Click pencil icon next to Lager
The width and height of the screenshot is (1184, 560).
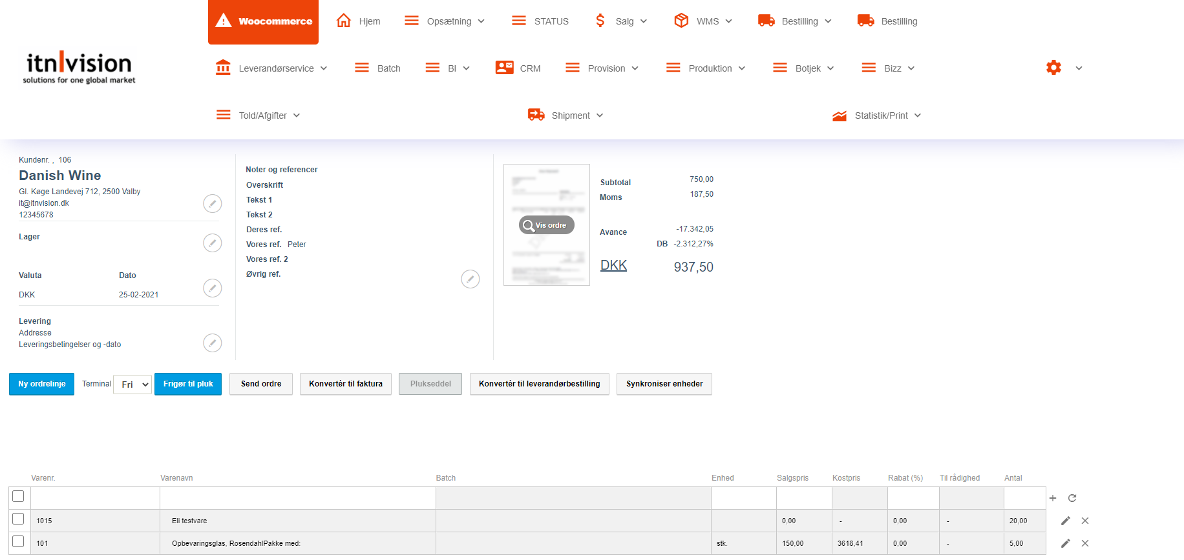[212, 243]
